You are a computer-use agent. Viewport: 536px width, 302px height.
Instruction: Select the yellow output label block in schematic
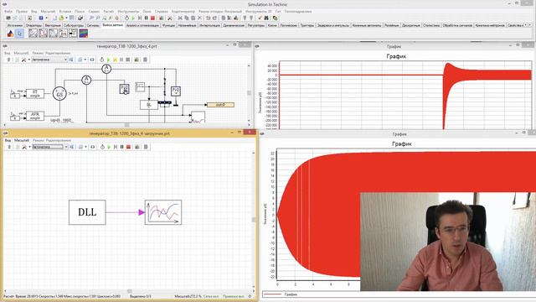pyautogui.click(x=220, y=104)
